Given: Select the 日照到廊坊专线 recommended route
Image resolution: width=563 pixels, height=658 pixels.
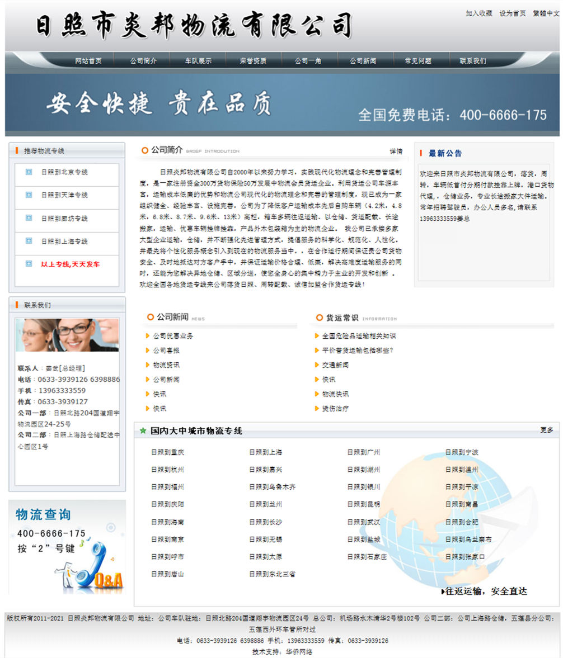Looking at the screenshot, I should tap(64, 218).
